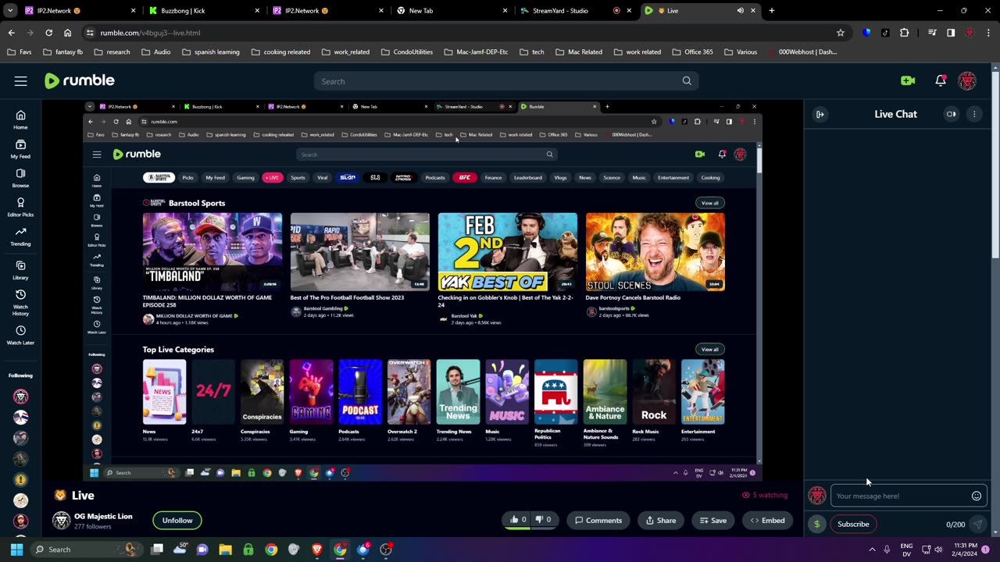1000x562 pixels.
Task: Click the green dollar Rant button
Action: (x=816, y=524)
